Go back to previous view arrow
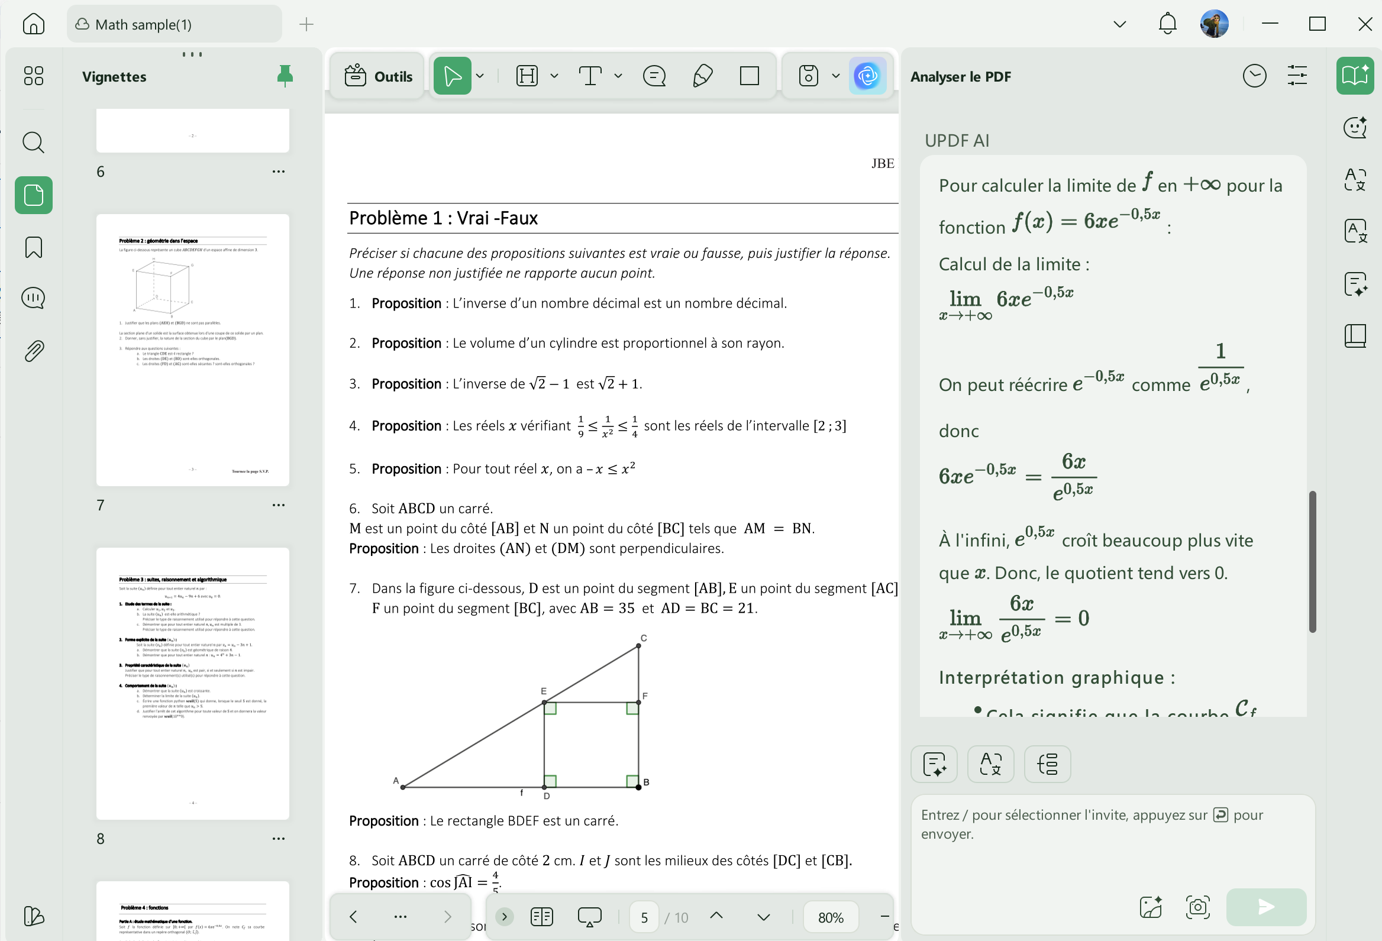This screenshot has width=1382, height=941. (x=353, y=917)
